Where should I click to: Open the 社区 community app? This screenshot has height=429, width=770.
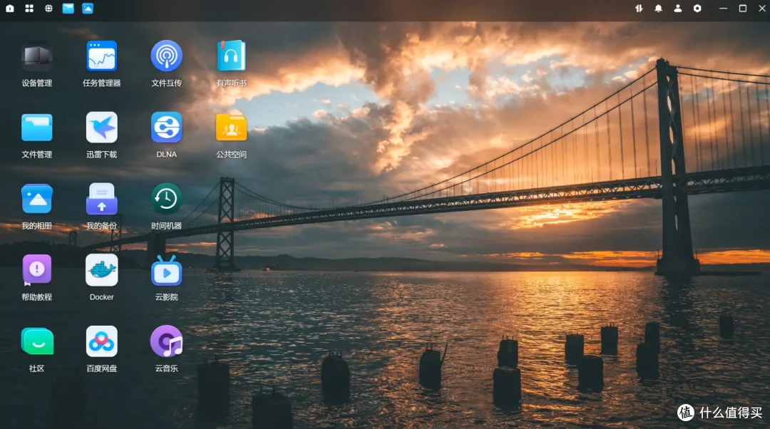pyautogui.click(x=37, y=341)
